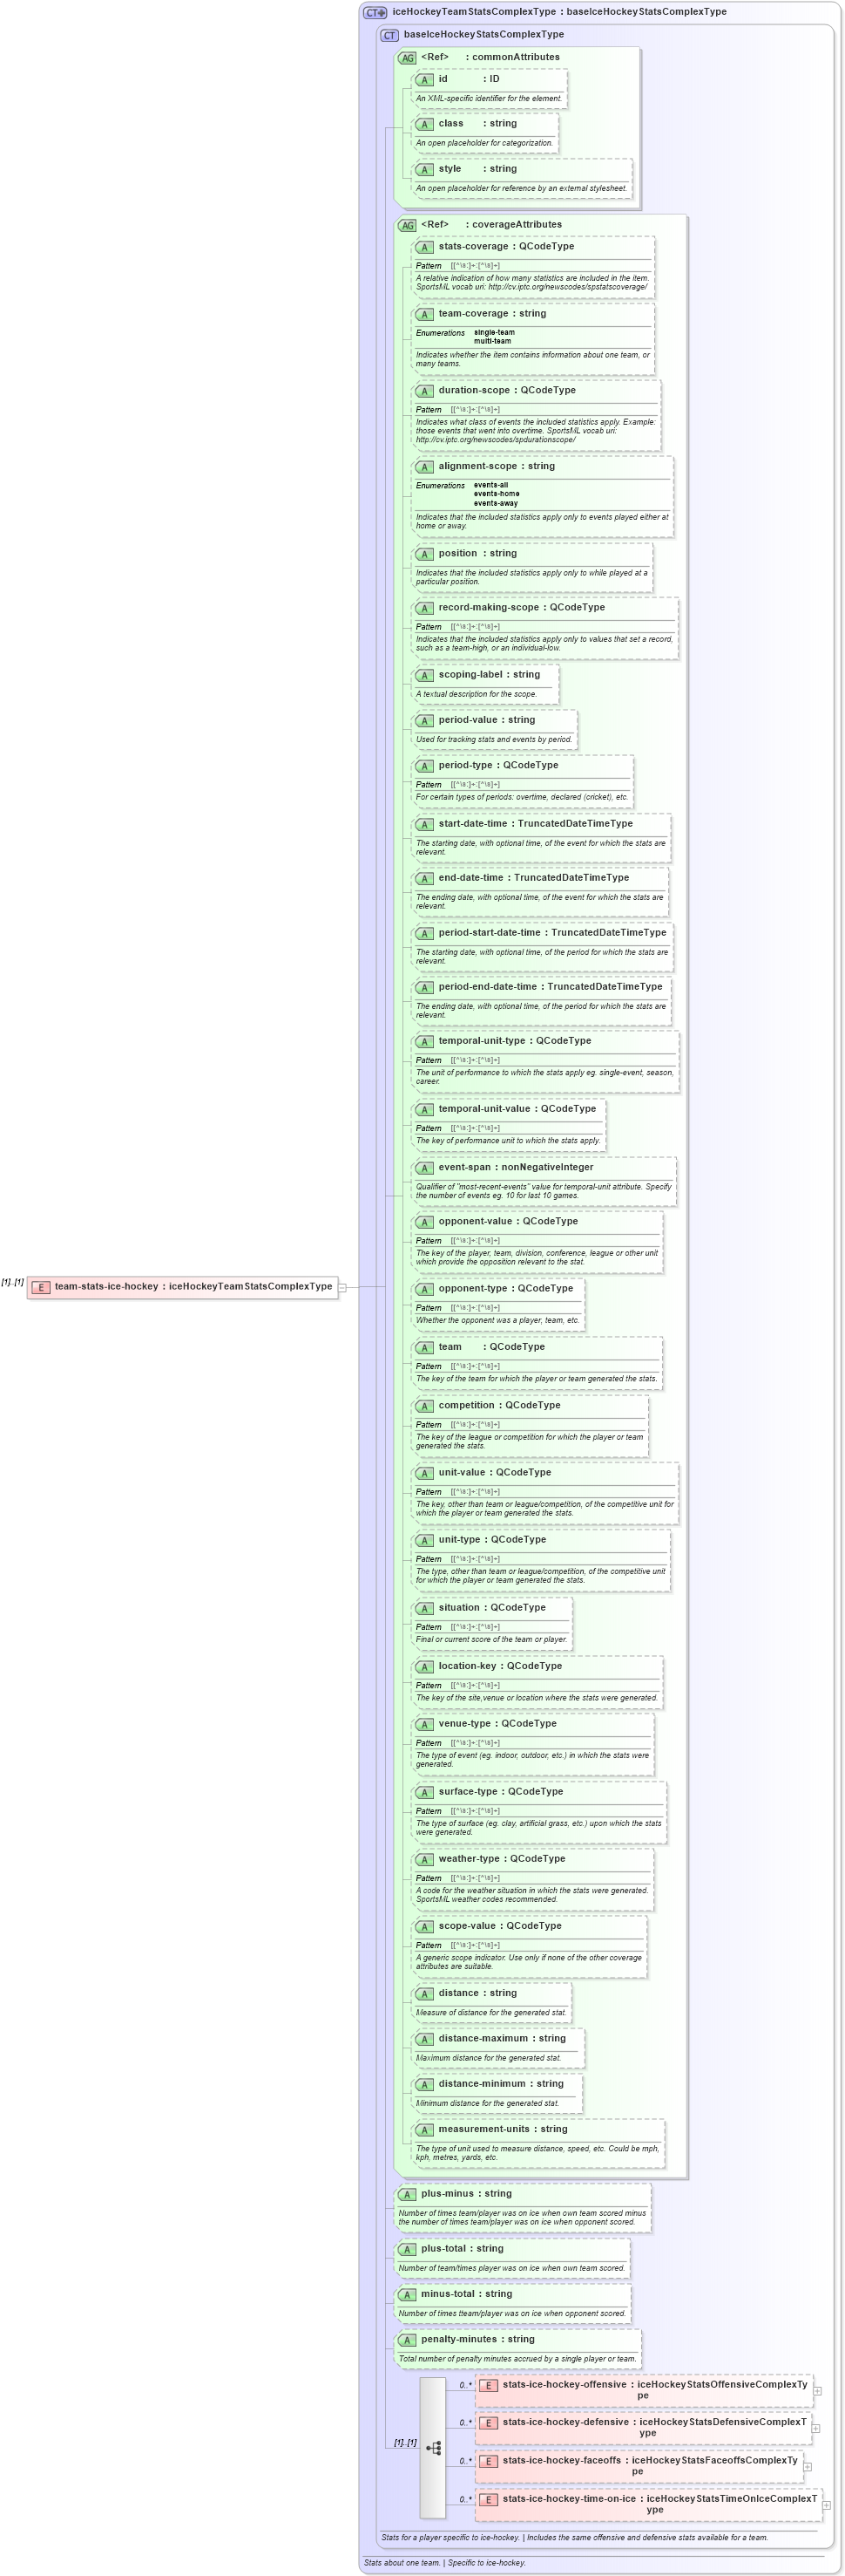Select venue-type : QCodeType
The width and height of the screenshot is (845, 2576).
click(x=497, y=1724)
